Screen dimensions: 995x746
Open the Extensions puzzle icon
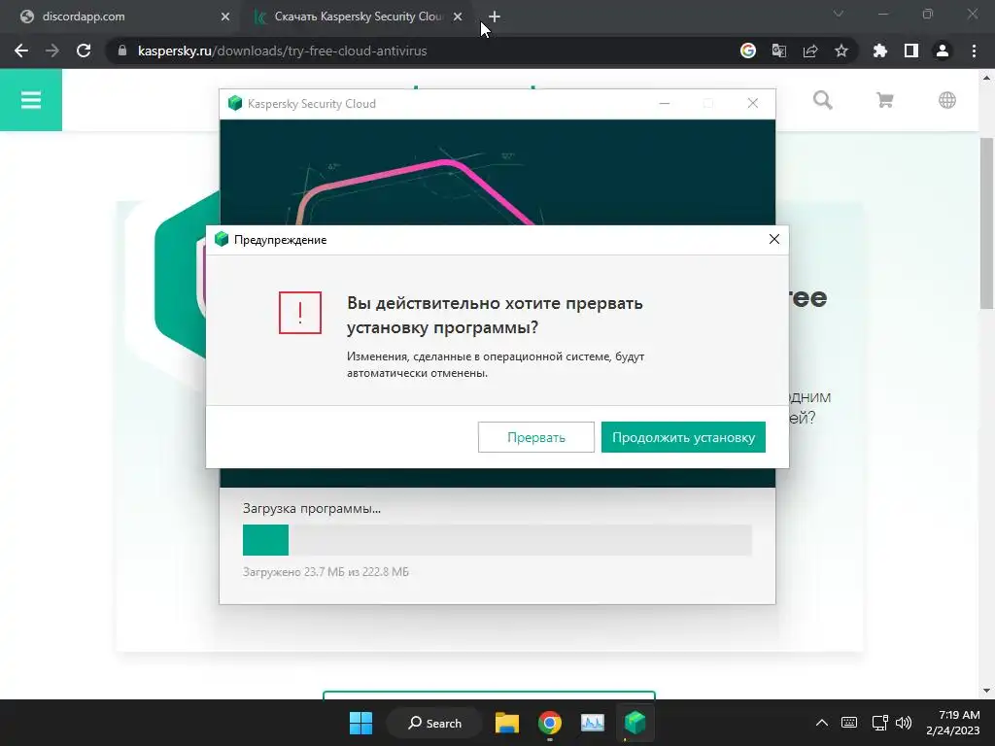pyautogui.click(x=880, y=51)
